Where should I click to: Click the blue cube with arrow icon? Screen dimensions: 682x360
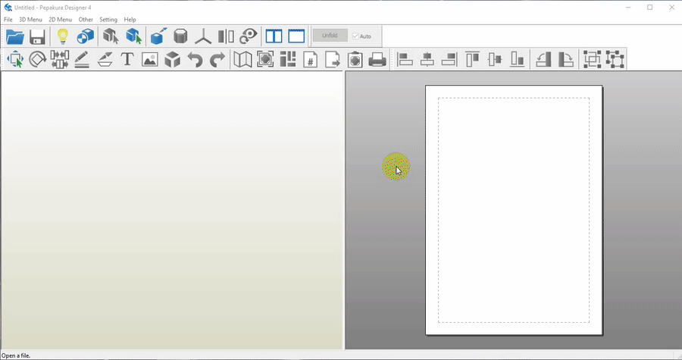pyautogui.click(x=159, y=36)
